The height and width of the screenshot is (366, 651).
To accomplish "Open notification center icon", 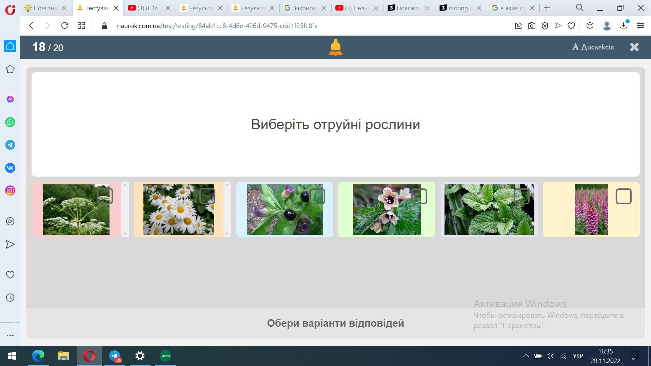I will pos(634,356).
